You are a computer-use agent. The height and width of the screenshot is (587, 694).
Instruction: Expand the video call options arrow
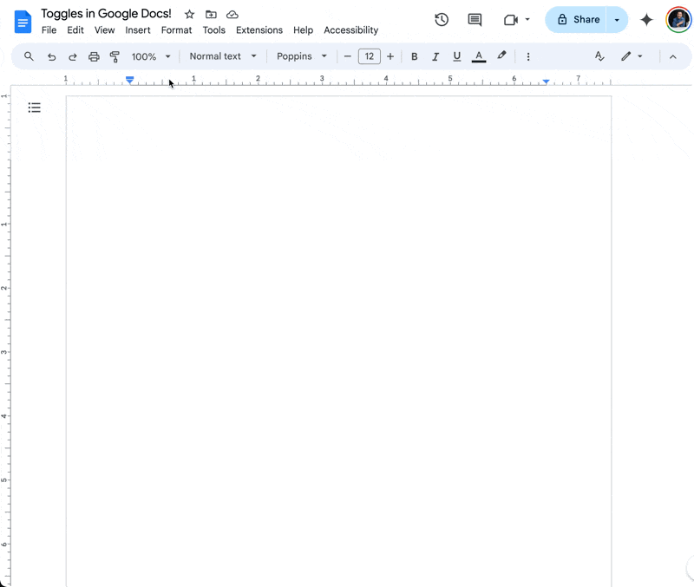pos(527,19)
